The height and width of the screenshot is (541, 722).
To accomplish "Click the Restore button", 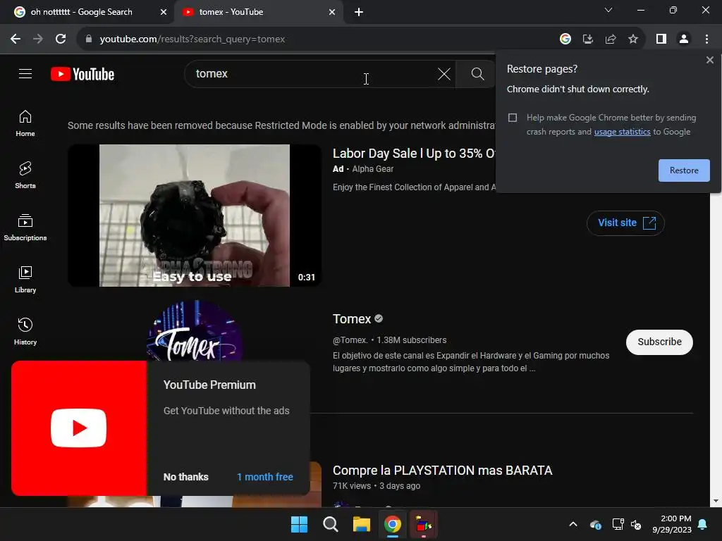I will click(684, 170).
